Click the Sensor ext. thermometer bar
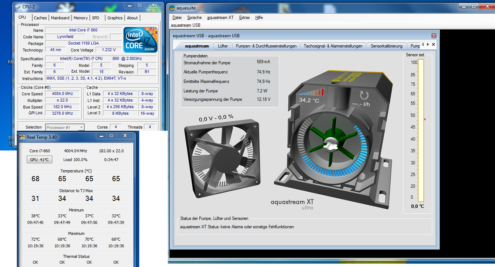495x267 pixels. click(x=421, y=130)
